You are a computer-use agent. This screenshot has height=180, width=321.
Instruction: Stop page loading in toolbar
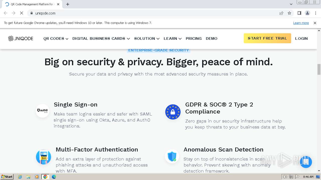(x=22, y=13)
